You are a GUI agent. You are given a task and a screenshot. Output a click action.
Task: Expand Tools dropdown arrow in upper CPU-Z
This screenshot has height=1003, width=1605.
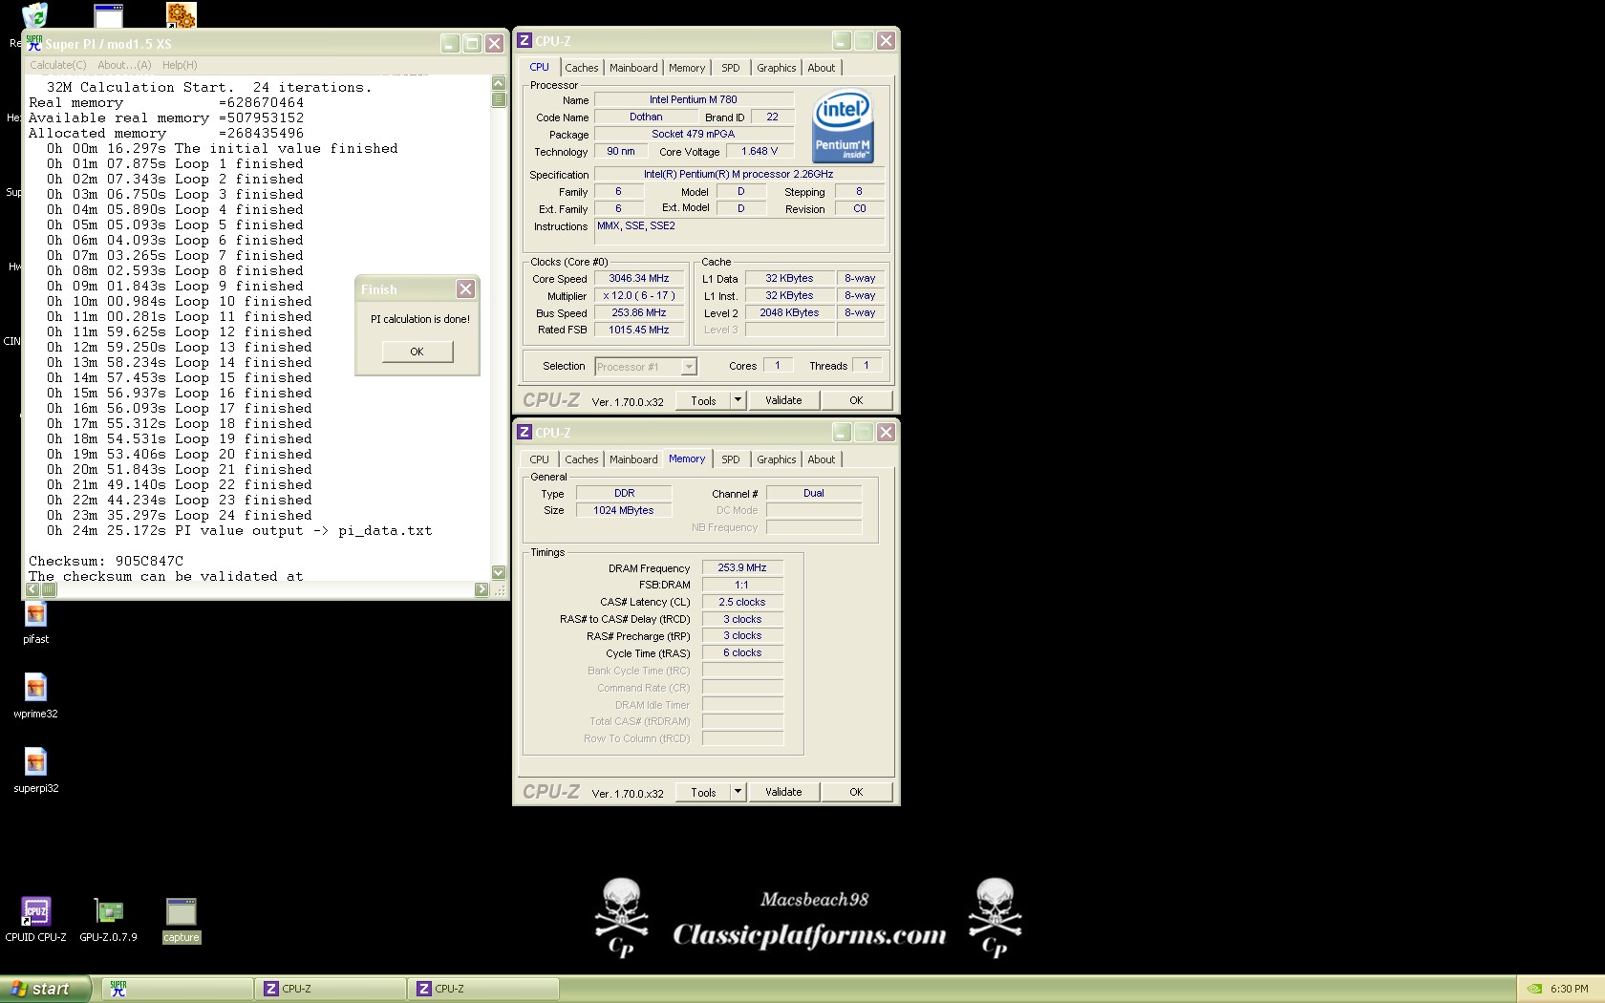[738, 400]
